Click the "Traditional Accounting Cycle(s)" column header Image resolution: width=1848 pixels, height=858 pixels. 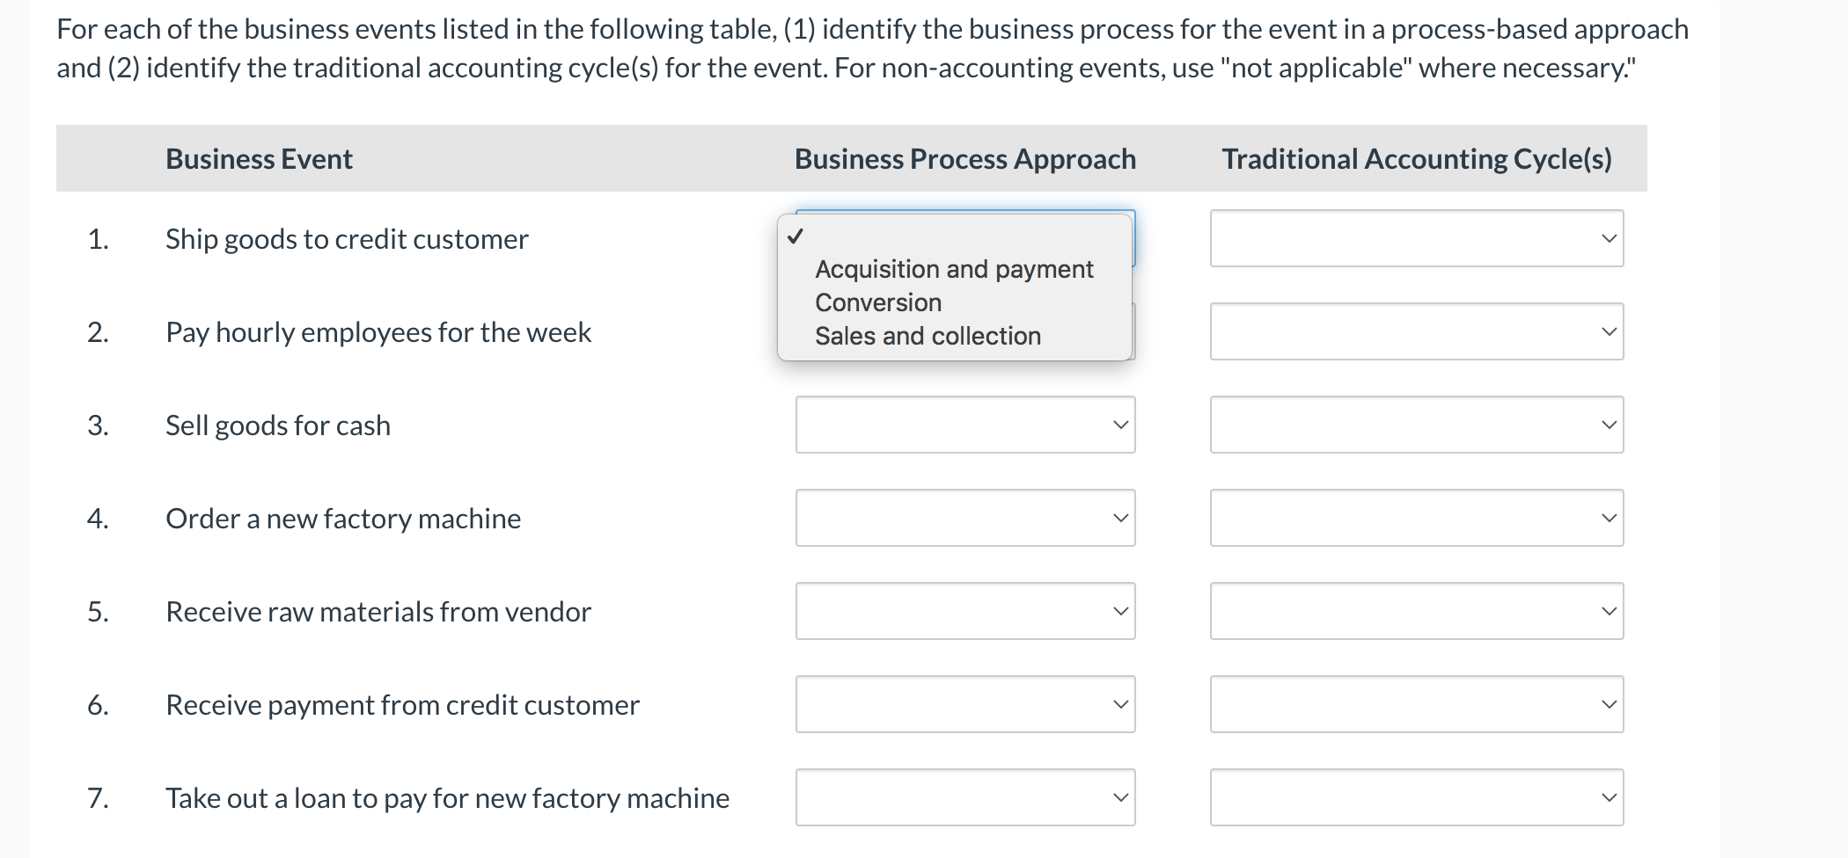pos(1416,158)
